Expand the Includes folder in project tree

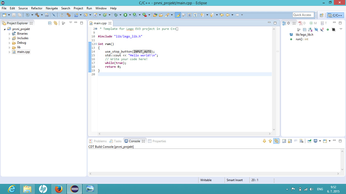[10, 38]
